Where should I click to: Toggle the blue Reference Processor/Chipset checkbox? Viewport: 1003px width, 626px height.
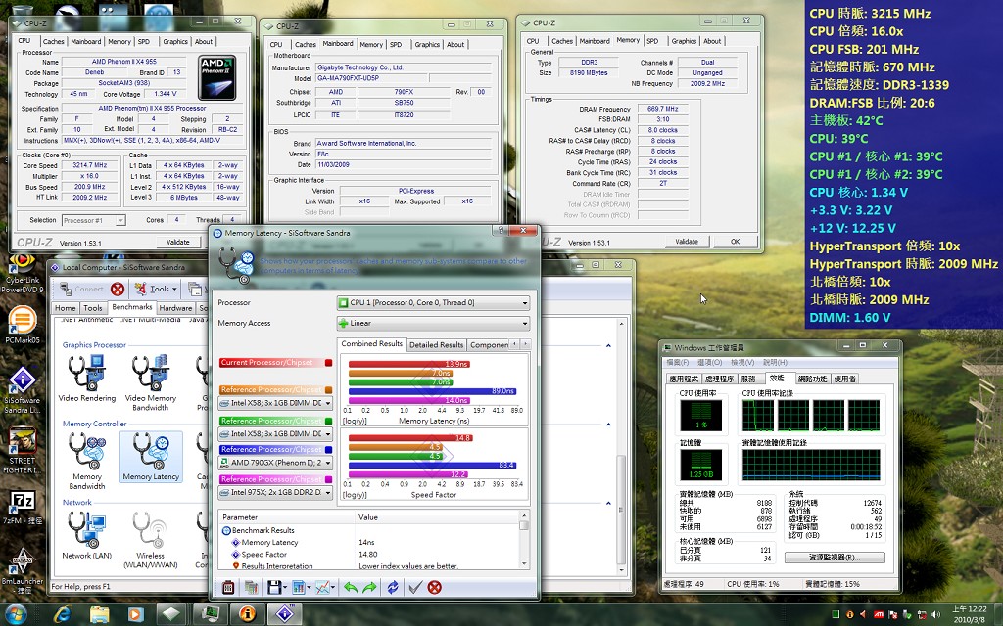(x=328, y=450)
